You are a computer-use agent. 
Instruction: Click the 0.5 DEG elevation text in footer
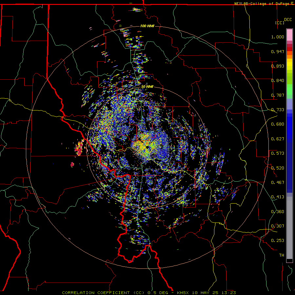pyautogui.click(x=158, y=293)
